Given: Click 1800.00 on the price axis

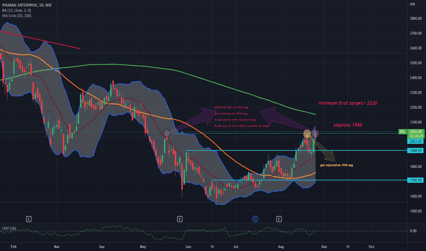Looking at the screenshot, I should coord(415,167).
